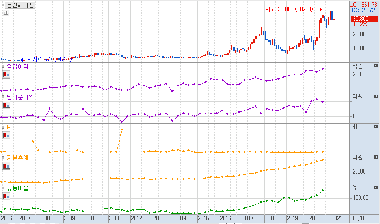Click 2021 on the time axis

pyautogui.click(x=337, y=218)
